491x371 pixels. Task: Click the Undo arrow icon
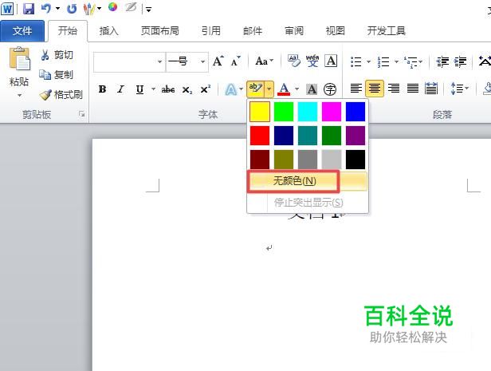point(45,9)
